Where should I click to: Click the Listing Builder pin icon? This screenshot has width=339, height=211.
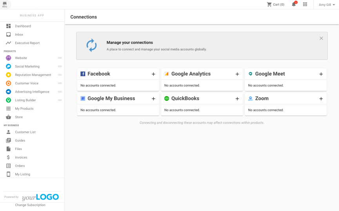(x=8, y=100)
